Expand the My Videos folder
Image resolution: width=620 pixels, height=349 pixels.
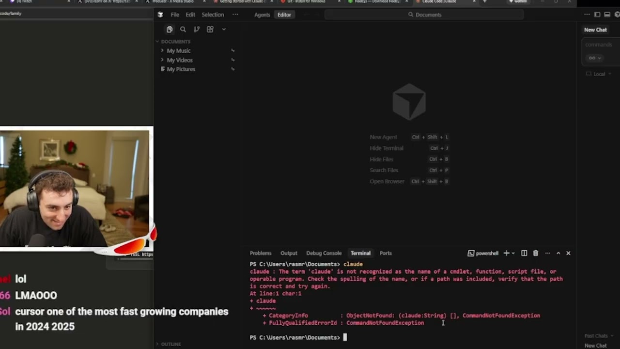pyautogui.click(x=179, y=60)
